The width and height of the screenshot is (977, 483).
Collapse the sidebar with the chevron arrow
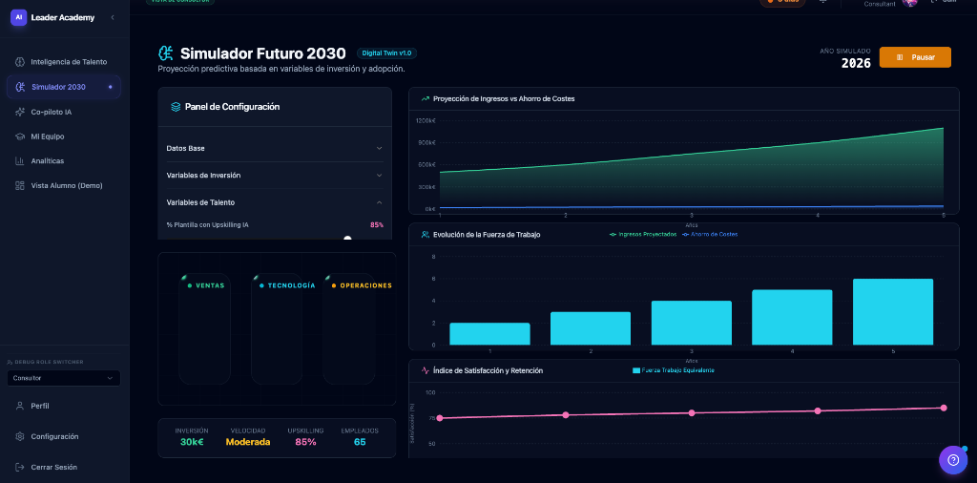point(113,17)
